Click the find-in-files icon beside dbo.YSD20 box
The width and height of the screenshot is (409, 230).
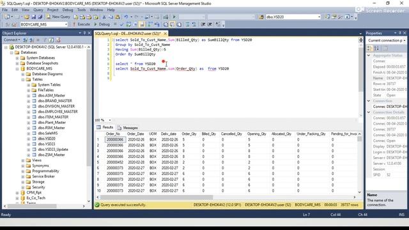[x=261, y=17]
